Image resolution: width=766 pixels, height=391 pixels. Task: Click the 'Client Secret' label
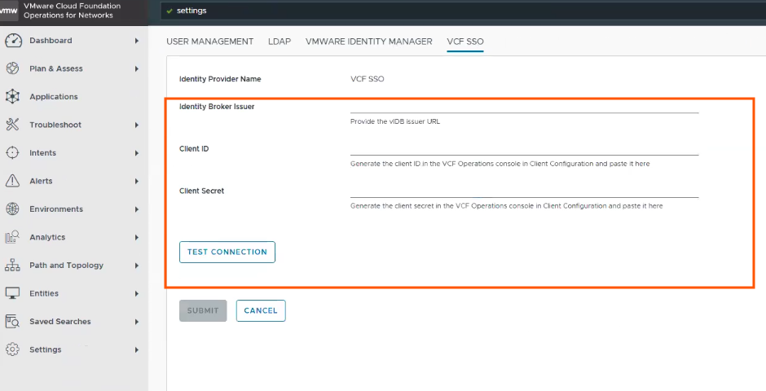[x=202, y=191]
